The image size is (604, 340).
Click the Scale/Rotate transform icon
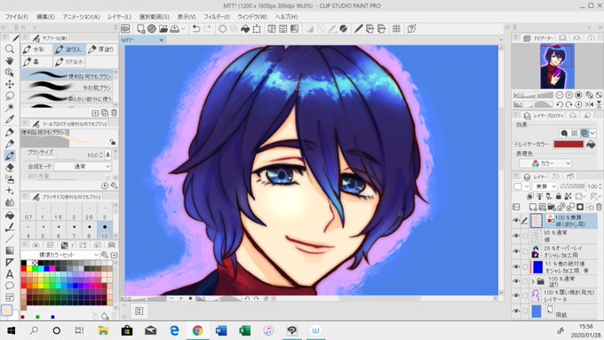point(257,29)
